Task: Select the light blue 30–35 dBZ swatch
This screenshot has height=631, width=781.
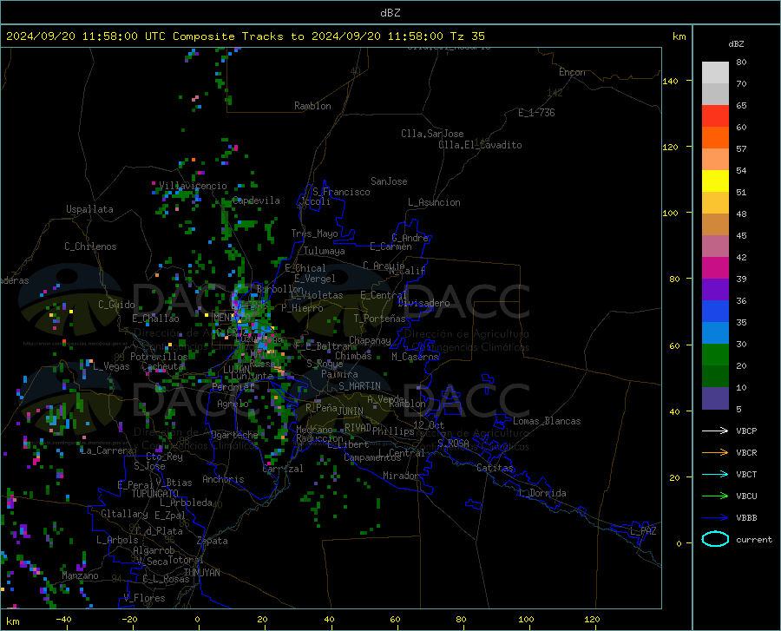Action: (715, 333)
